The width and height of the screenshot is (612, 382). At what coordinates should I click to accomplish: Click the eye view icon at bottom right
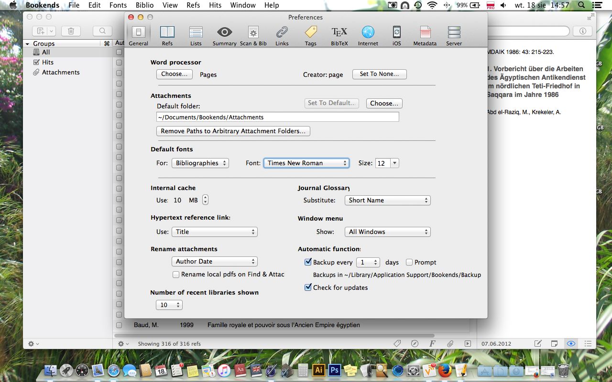[571, 343]
